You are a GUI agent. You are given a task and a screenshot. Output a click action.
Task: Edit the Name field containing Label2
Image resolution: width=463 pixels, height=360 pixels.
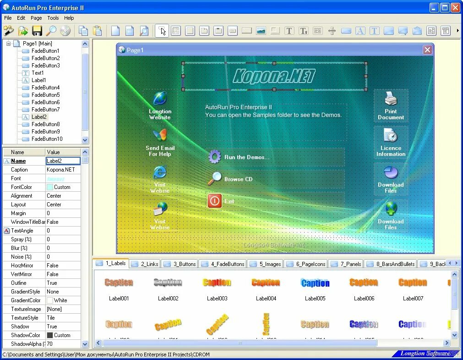tap(63, 161)
